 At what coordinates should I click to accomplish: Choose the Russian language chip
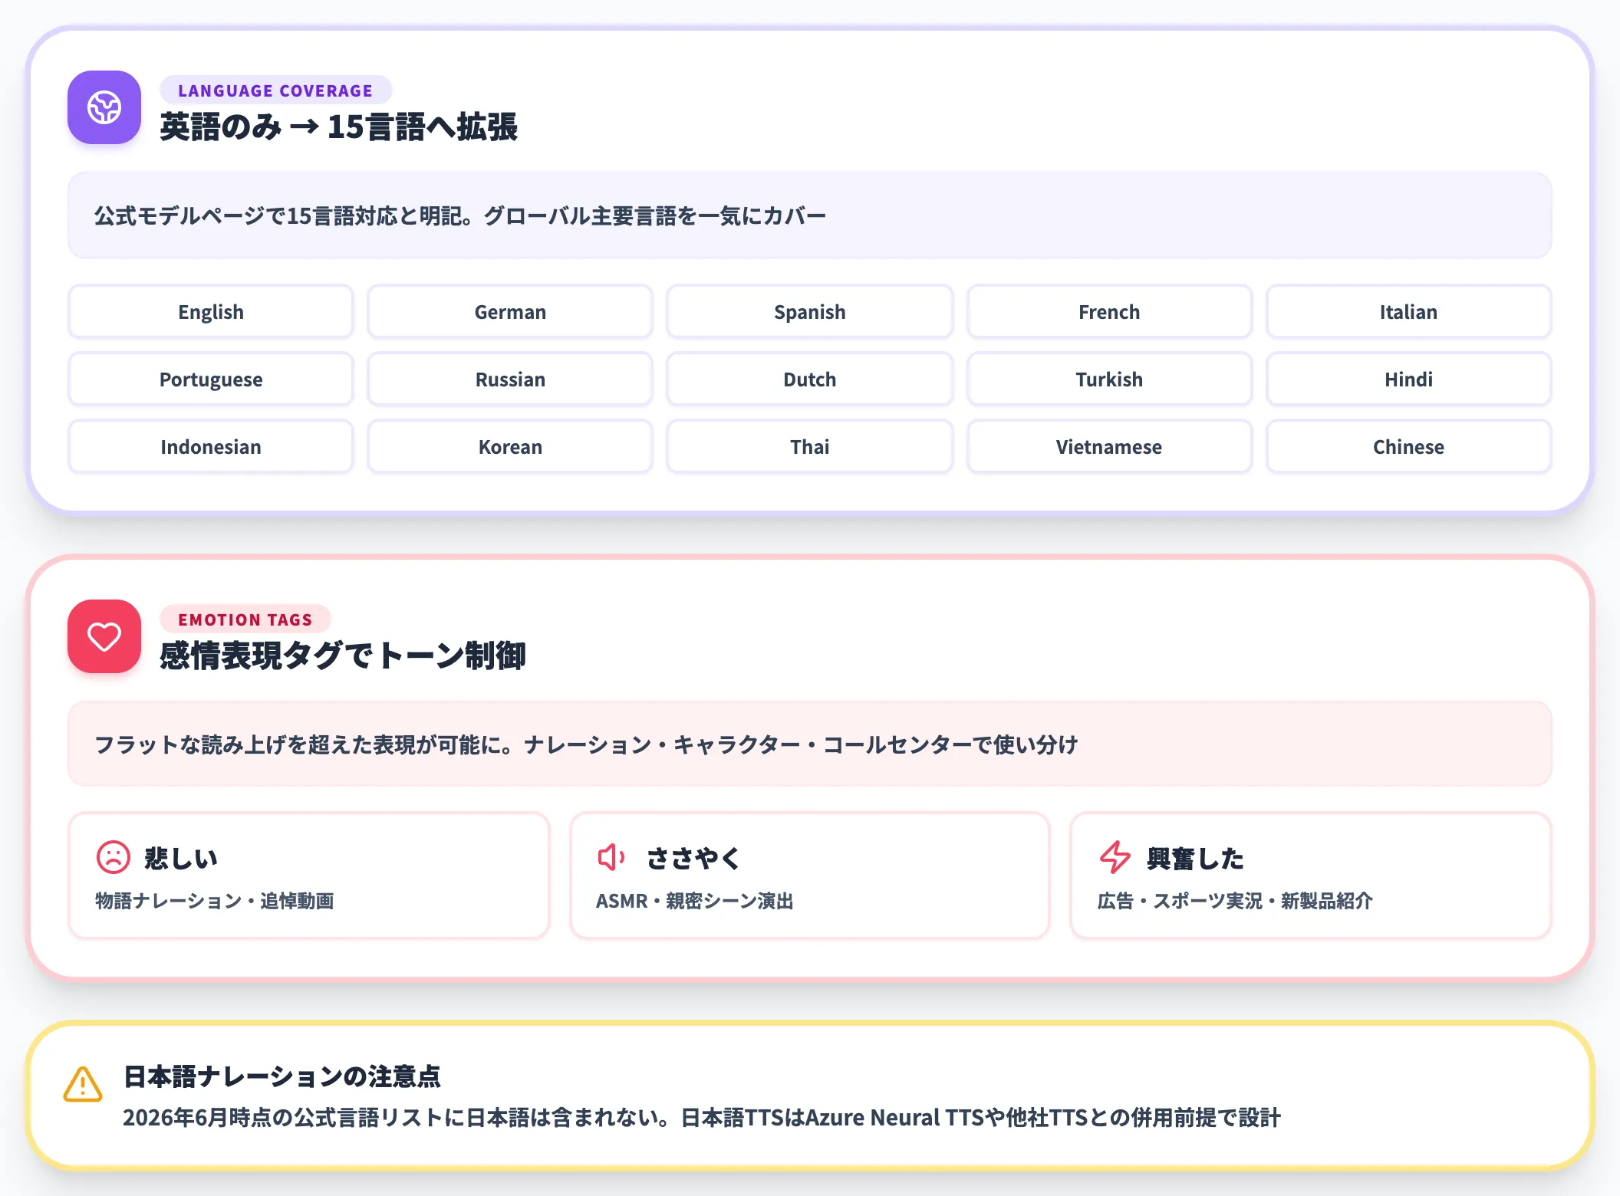click(510, 379)
